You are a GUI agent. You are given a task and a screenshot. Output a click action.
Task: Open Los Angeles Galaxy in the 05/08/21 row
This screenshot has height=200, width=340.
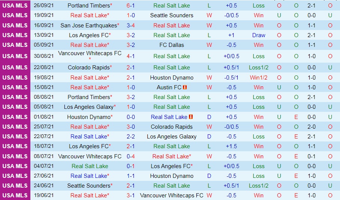[x=89, y=107]
